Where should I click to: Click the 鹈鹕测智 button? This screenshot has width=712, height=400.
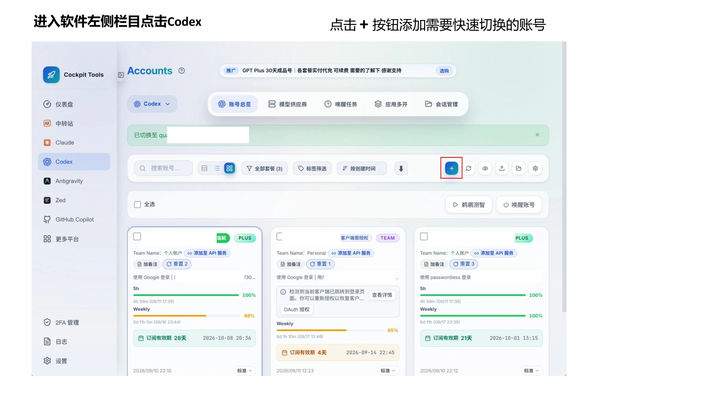pyautogui.click(x=469, y=205)
